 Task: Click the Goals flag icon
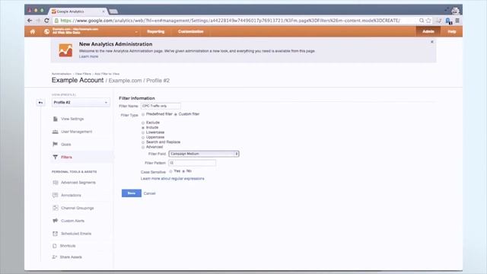(56, 144)
